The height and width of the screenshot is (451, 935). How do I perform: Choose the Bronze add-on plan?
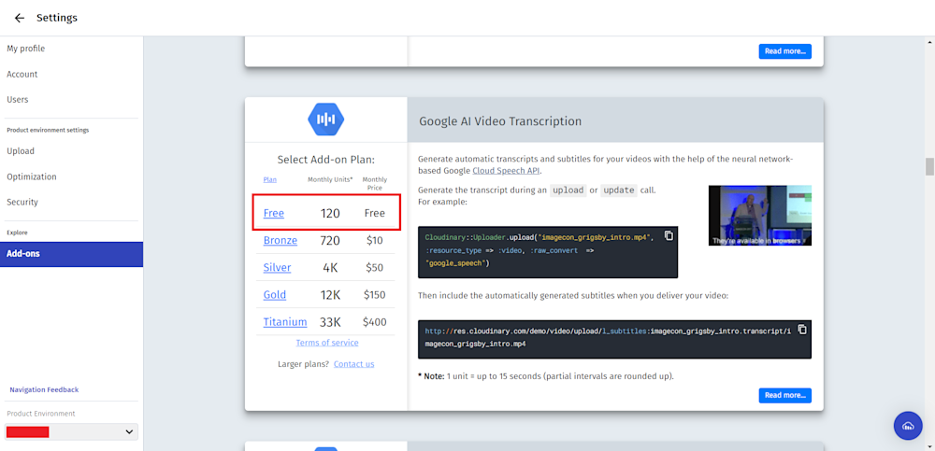pyautogui.click(x=280, y=240)
